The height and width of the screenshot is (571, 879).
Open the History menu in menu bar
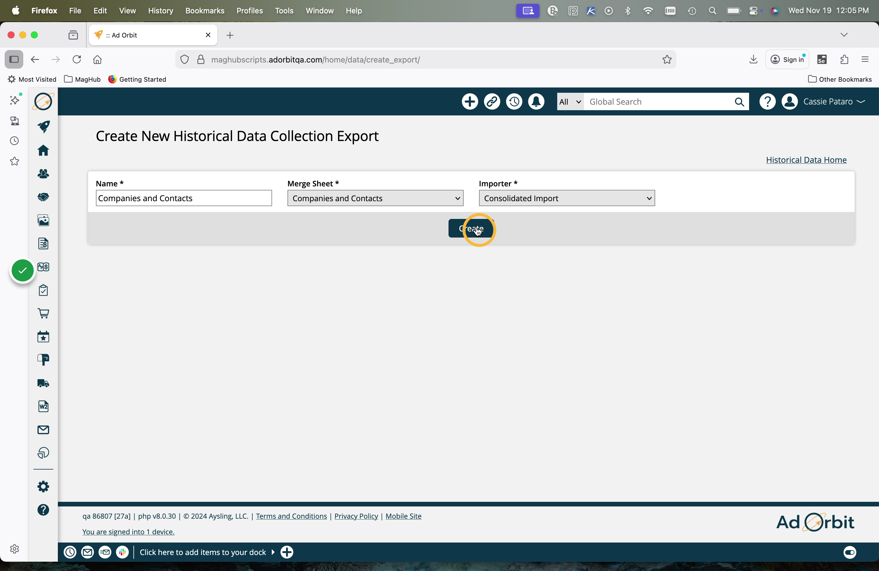(160, 11)
